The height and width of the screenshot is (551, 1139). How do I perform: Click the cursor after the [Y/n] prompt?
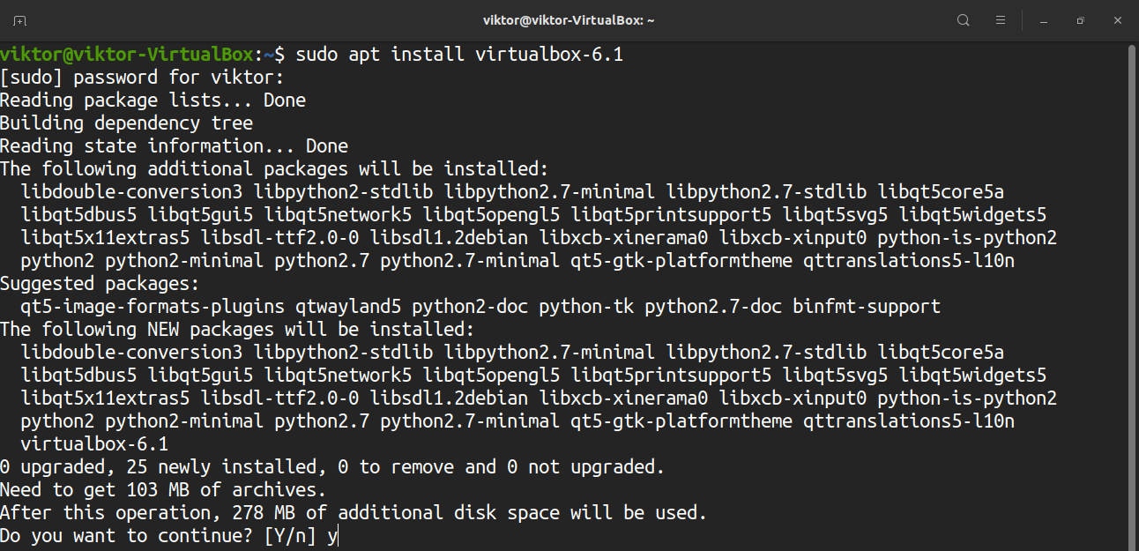[x=339, y=536]
